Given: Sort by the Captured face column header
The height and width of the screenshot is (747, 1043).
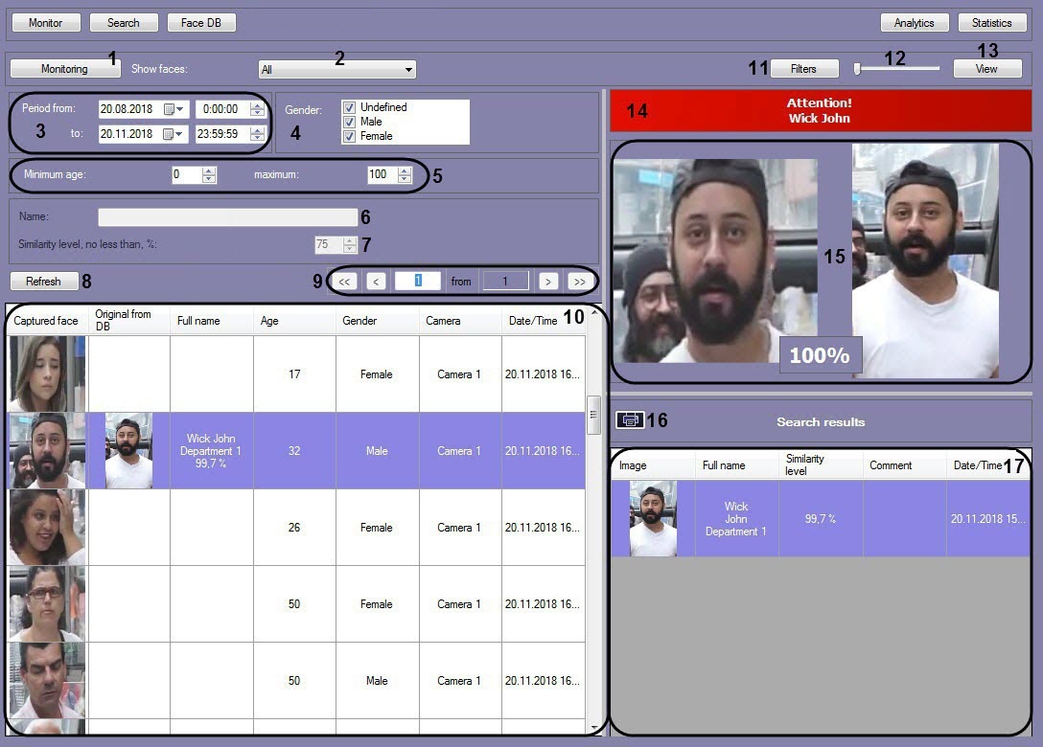Looking at the screenshot, I should coord(46,321).
